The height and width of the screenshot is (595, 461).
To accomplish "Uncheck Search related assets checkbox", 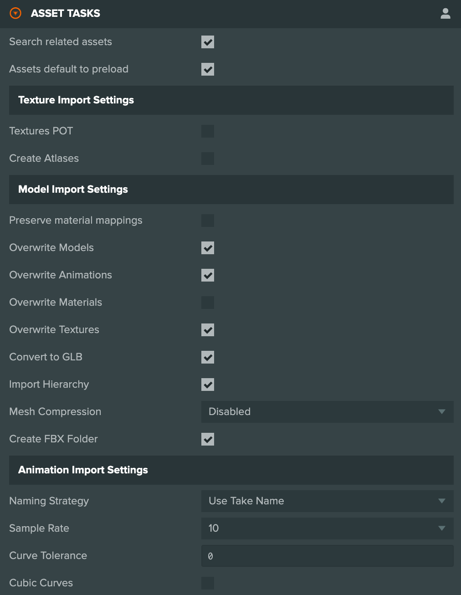I will (x=208, y=42).
